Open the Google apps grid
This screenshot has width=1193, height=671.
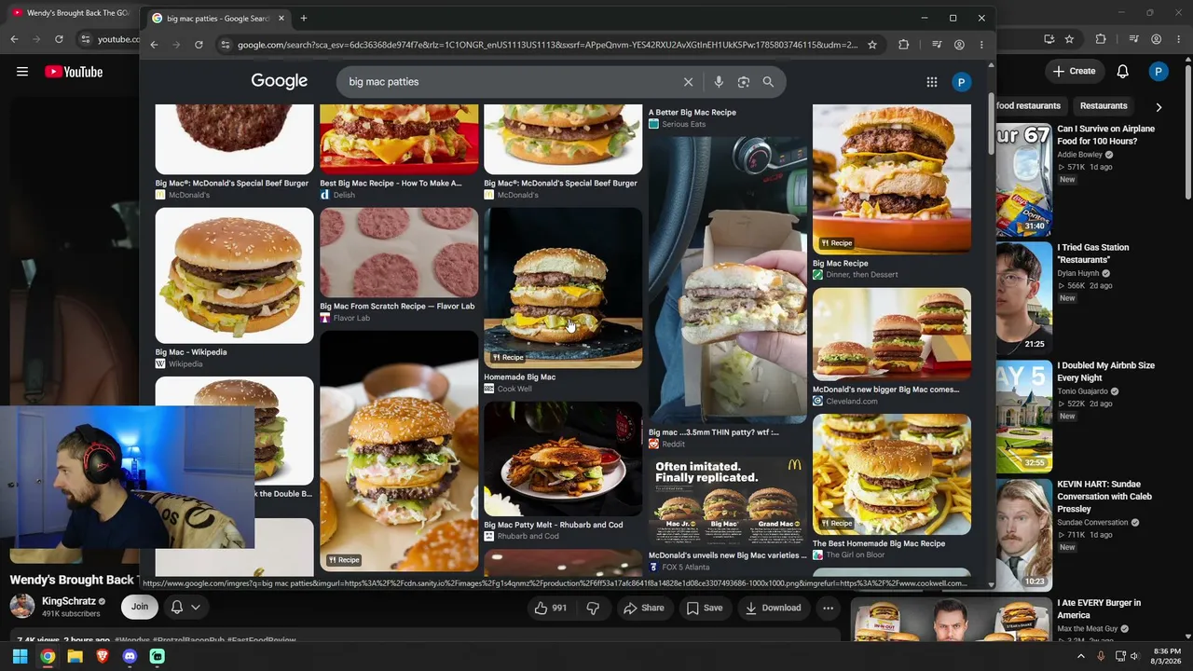(x=931, y=82)
